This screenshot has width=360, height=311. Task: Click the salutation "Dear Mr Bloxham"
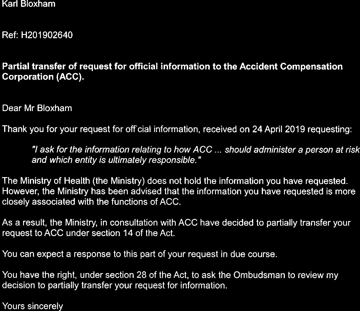pyautogui.click(x=37, y=108)
